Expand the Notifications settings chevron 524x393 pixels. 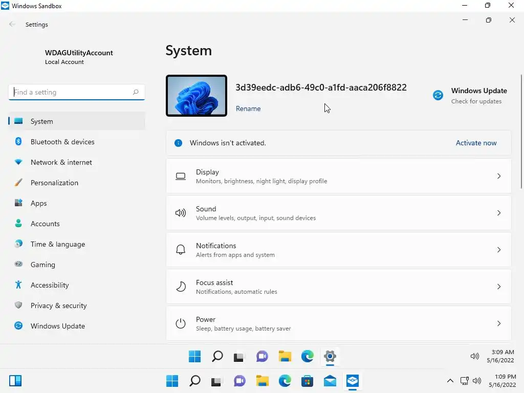click(x=498, y=250)
